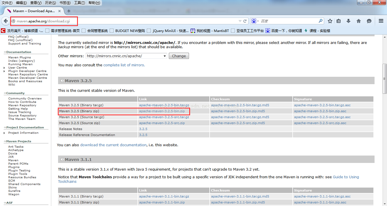Open the 文件(F) menu
The height and width of the screenshot is (206, 387).
pos(7,3)
